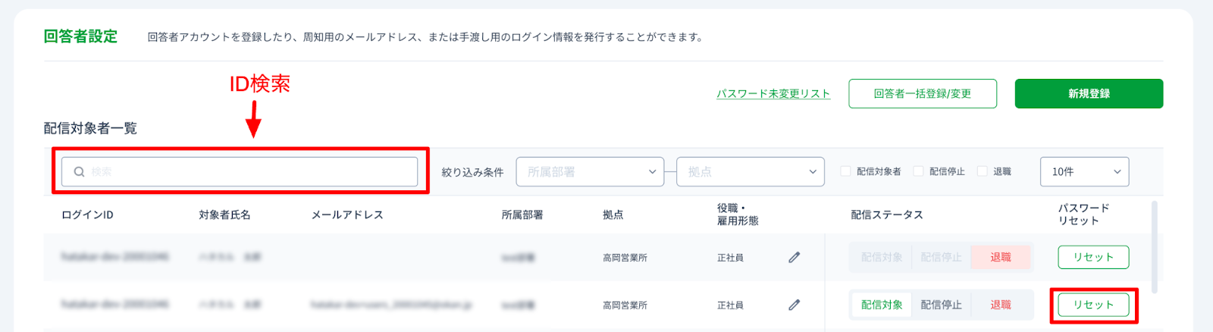Change the 10件 page size dropdown
This screenshot has height=332, width=1213.
coord(1084,172)
